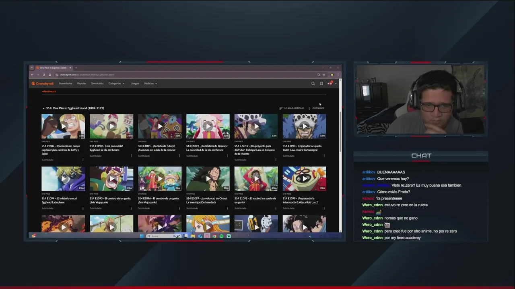The height and width of the screenshot is (289, 515).
Task: Play episode E1099 Rob Lucci thumbnail
Action: [305, 179]
